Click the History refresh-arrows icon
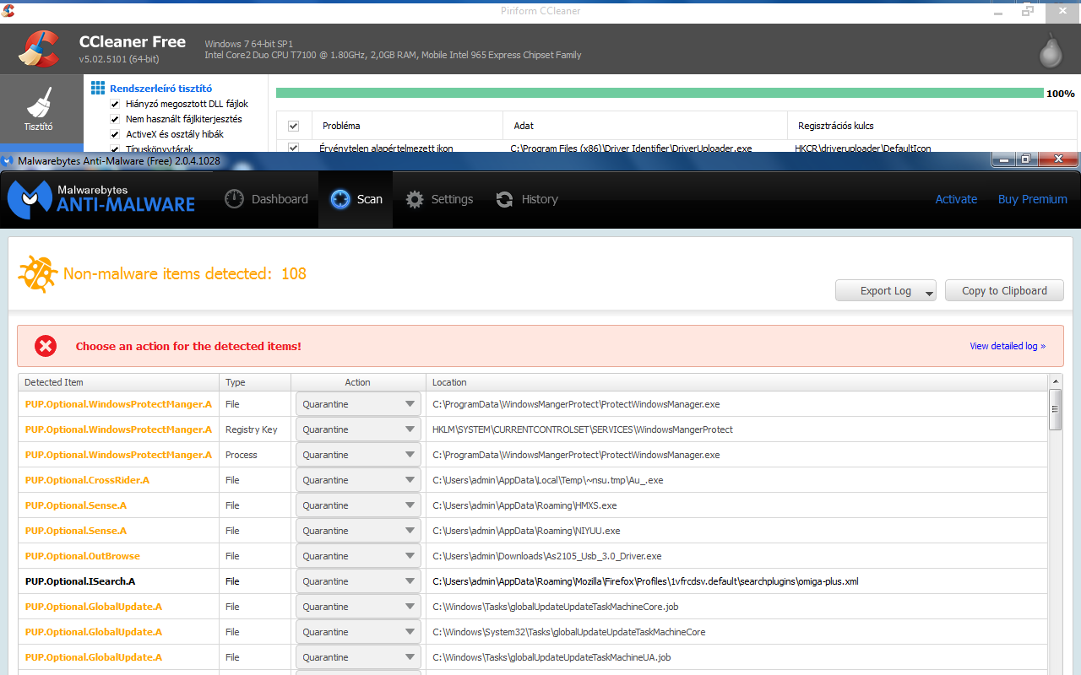Screen dimensions: 1081x675 pos(504,199)
